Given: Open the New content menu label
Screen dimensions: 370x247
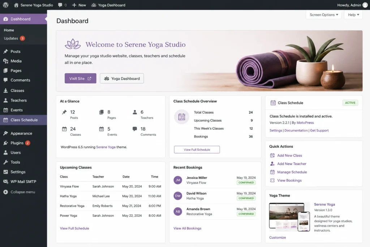Looking at the screenshot, I should (82, 5).
